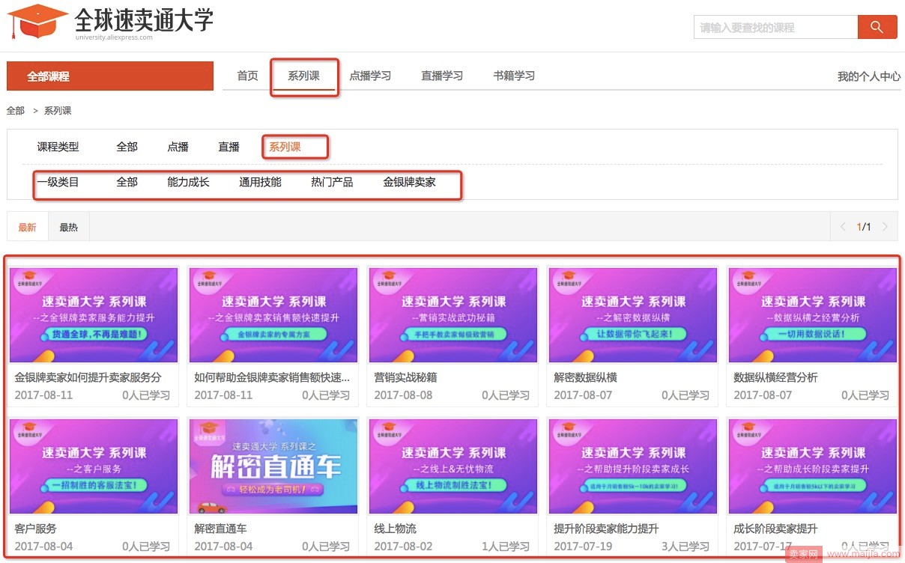Open 我的个人中心 link

coord(868,76)
